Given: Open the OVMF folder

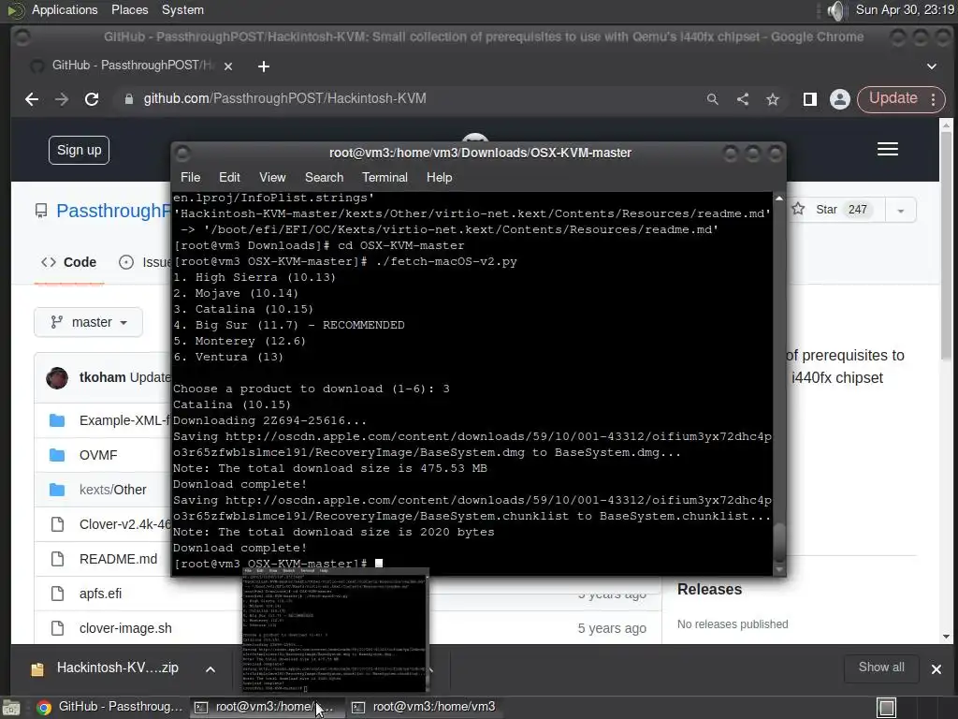Looking at the screenshot, I should pos(98,455).
